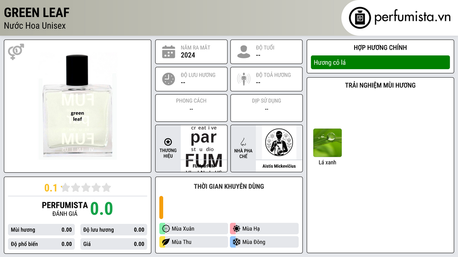Click the orange recommended time bar
The width and height of the screenshot is (458, 257).
[161, 207]
